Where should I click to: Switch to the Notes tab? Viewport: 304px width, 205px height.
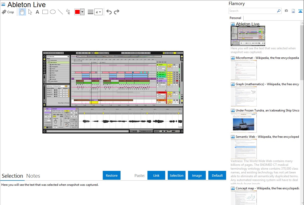tap(33, 176)
